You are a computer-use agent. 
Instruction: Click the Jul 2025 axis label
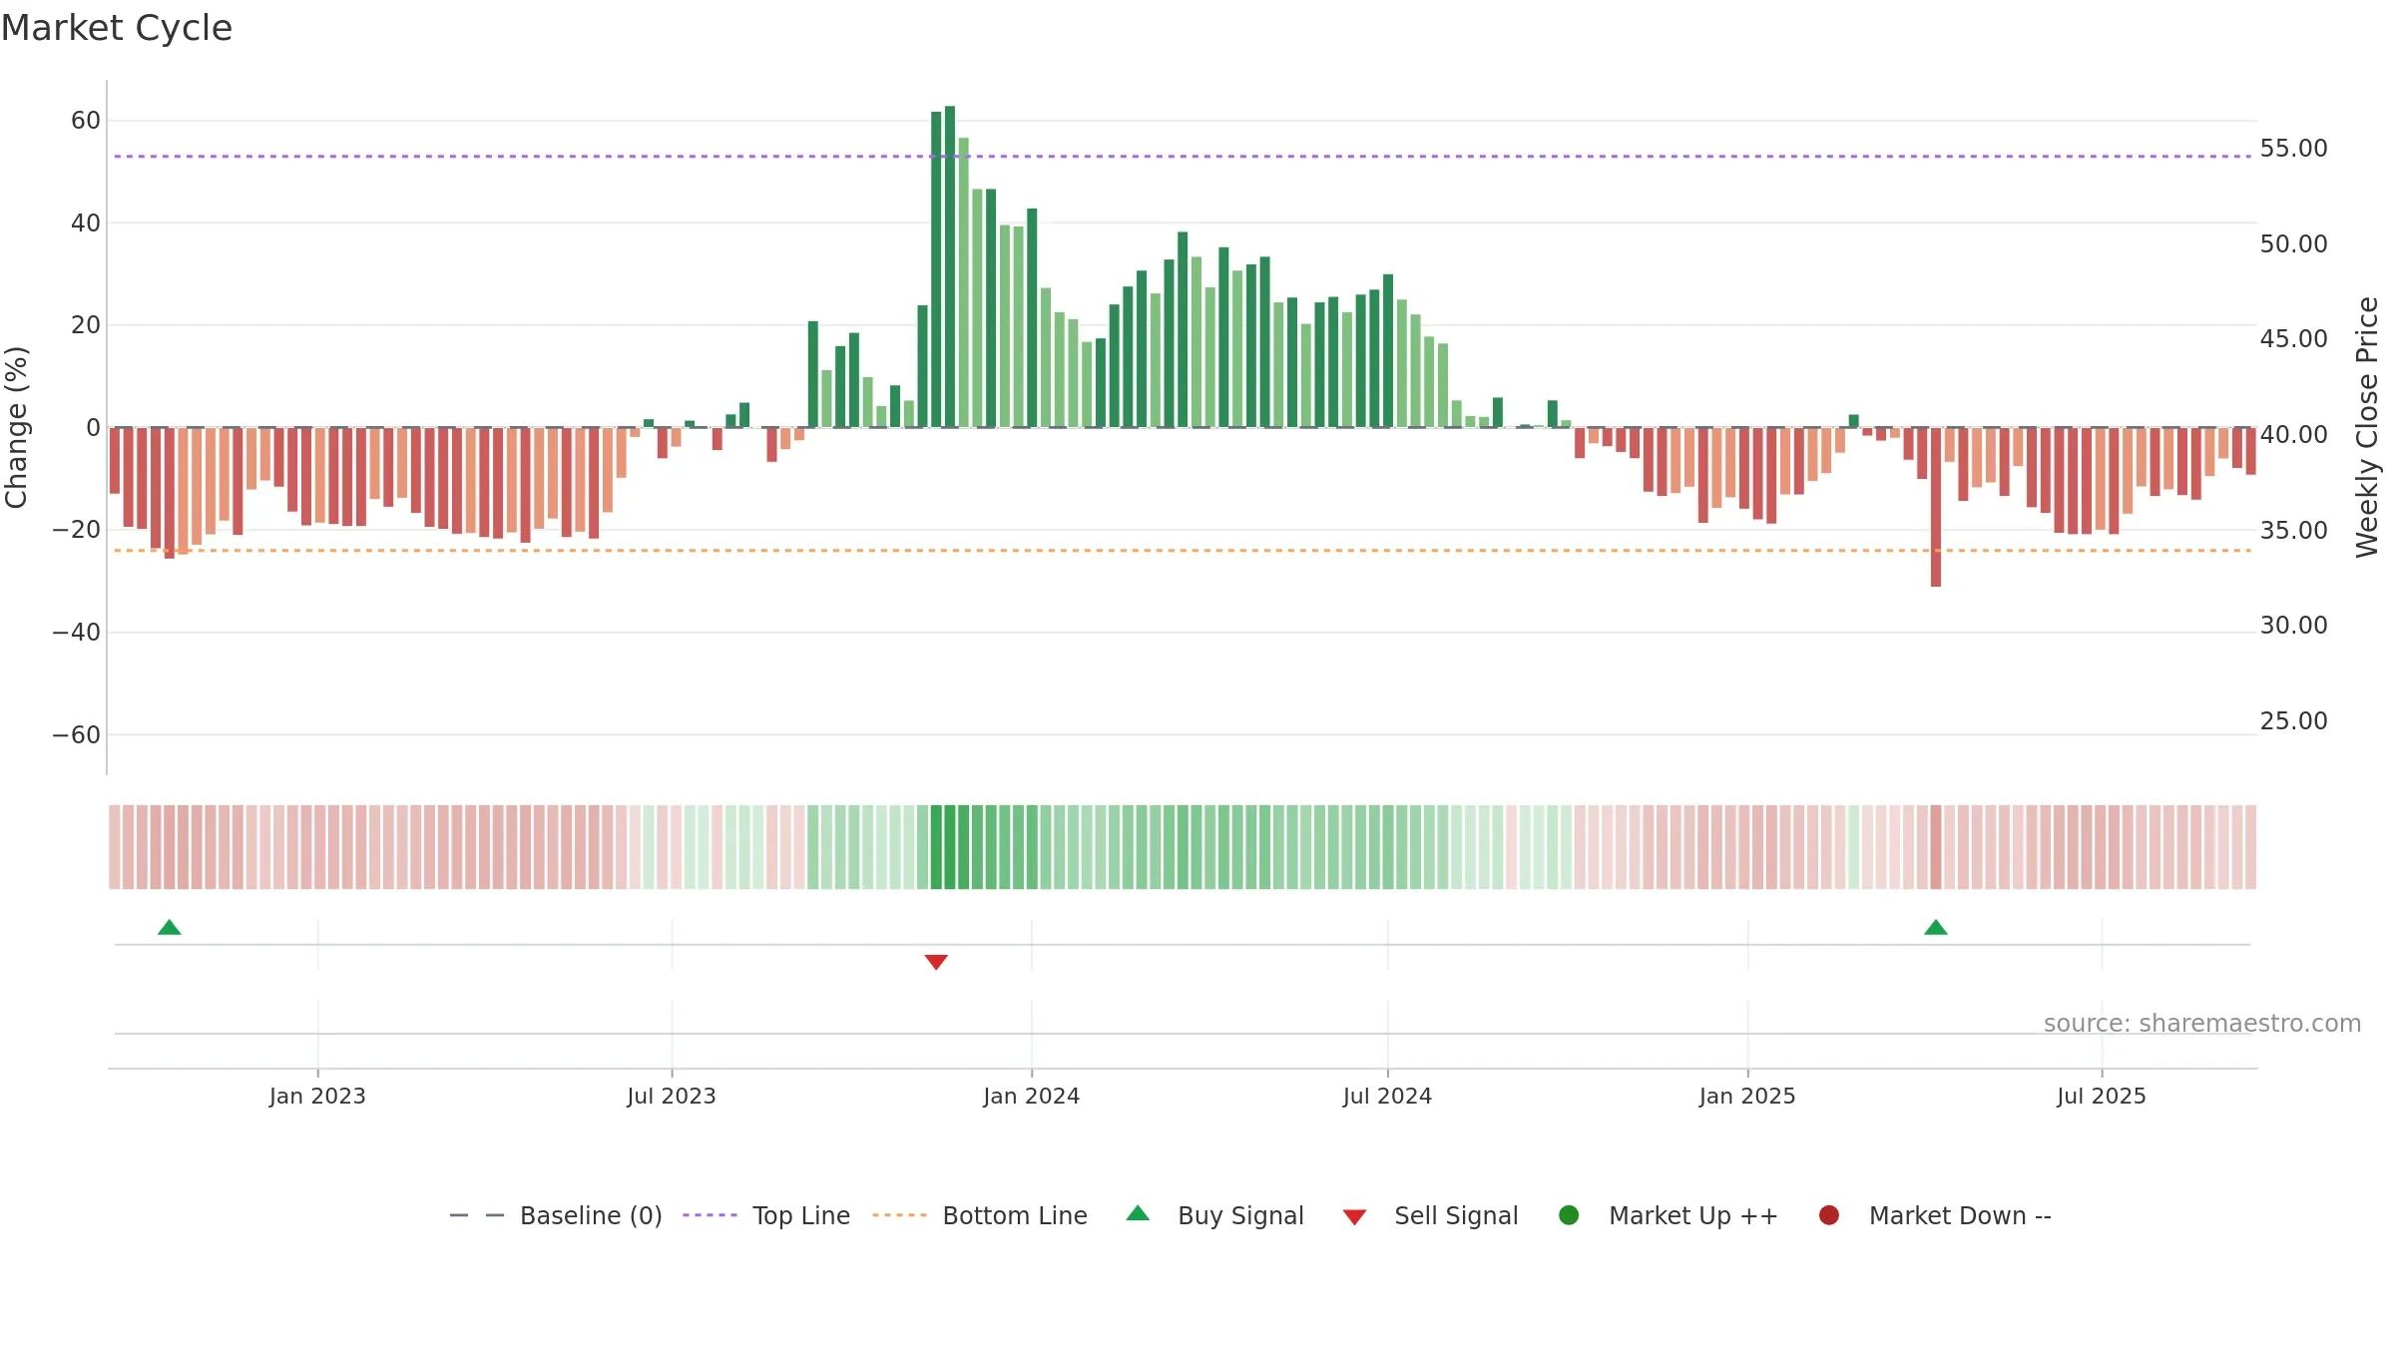point(2102,1097)
